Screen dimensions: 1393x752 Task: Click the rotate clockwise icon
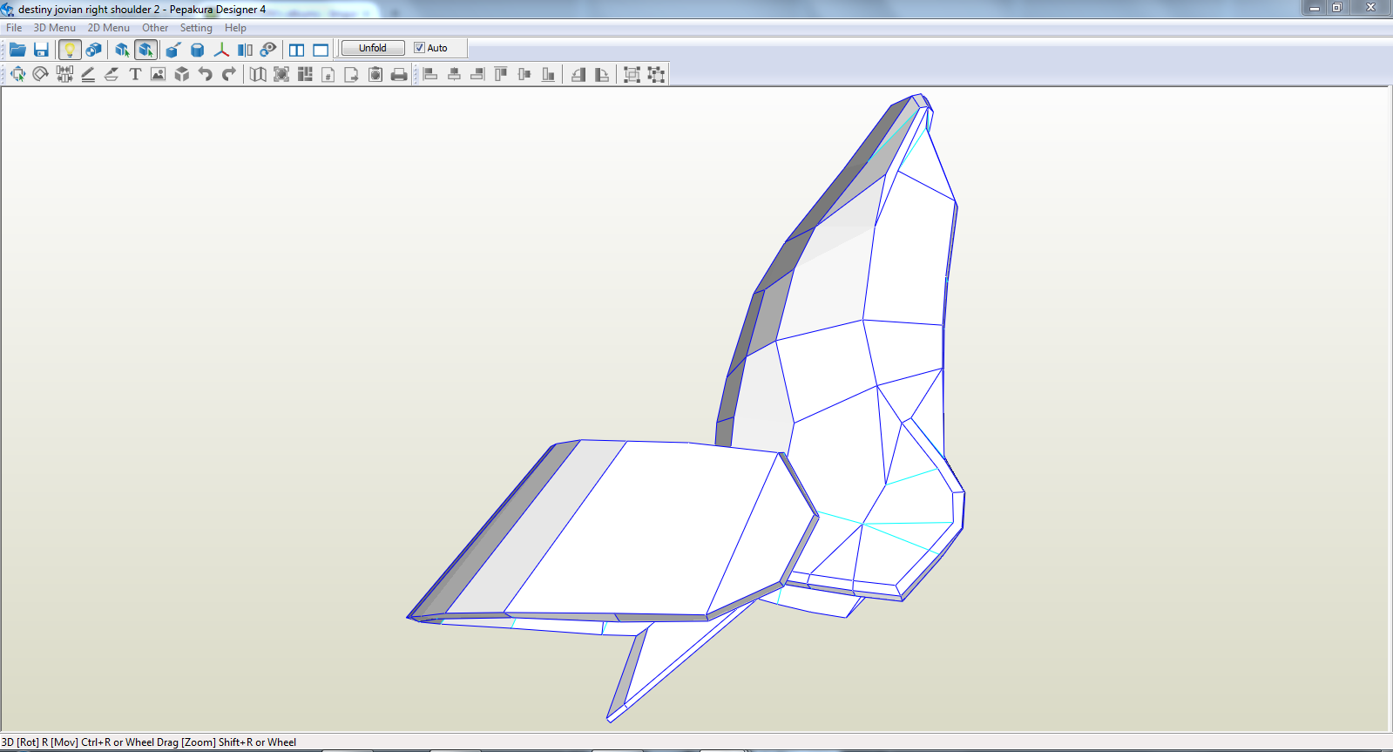click(x=602, y=74)
